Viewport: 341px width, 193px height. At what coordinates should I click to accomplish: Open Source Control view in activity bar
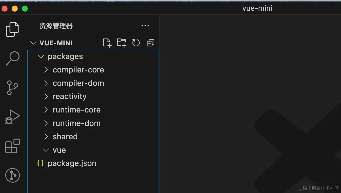click(12, 88)
